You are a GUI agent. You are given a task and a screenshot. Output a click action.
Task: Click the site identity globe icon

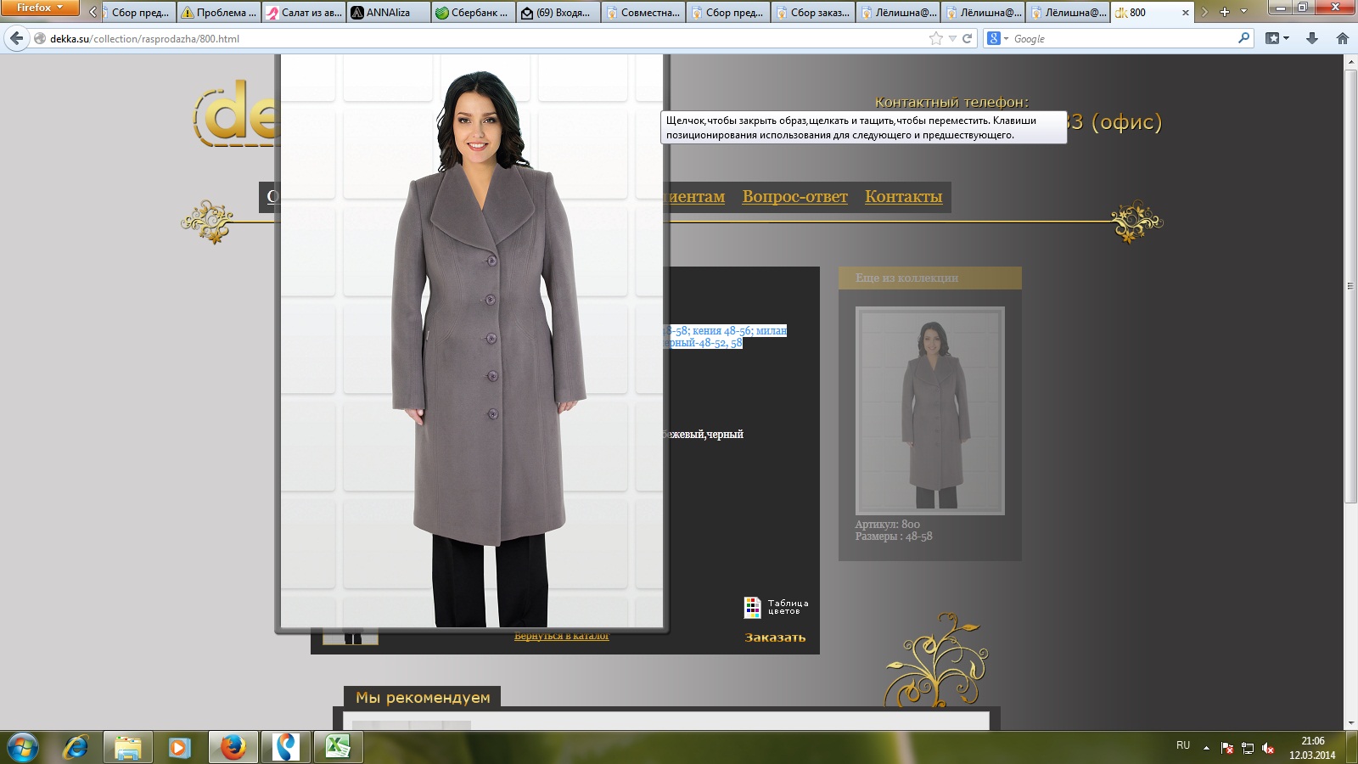(x=39, y=38)
